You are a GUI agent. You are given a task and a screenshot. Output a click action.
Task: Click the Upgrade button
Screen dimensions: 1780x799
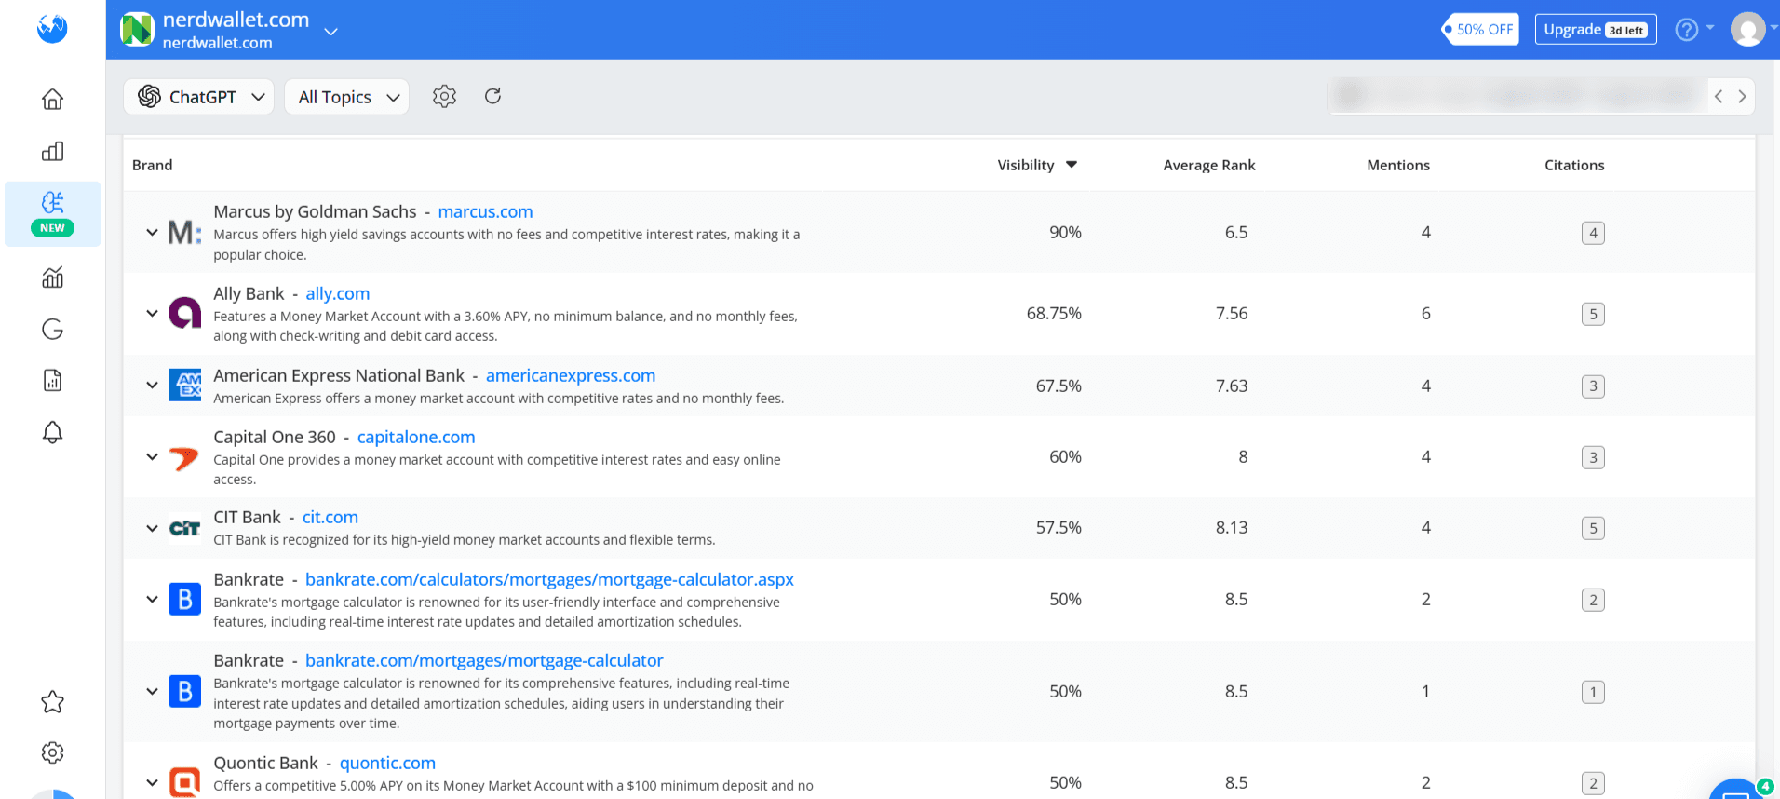pos(1596,30)
